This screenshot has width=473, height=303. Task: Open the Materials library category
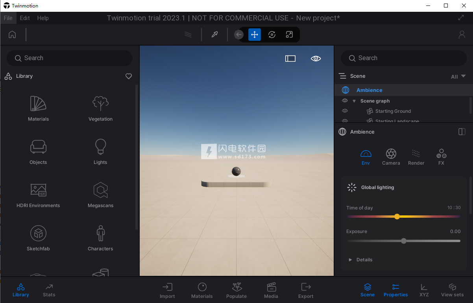pyautogui.click(x=38, y=109)
